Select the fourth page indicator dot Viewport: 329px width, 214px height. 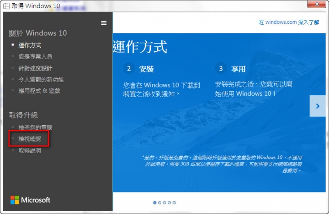click(170, 203)
